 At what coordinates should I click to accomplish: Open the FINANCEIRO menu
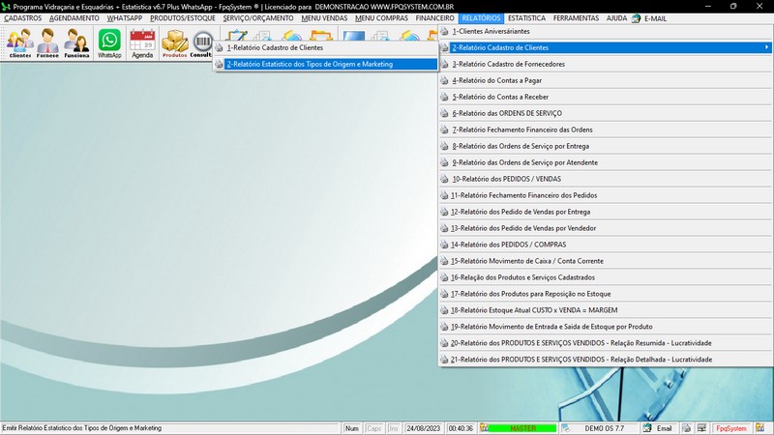(x=434, y=18)
